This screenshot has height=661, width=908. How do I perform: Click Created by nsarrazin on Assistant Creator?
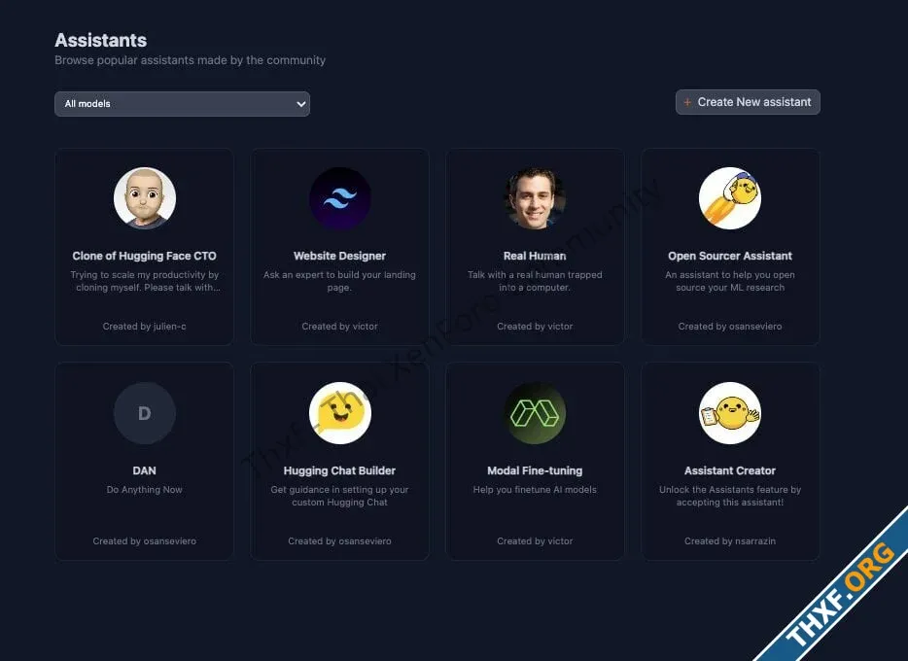[730, 541]
